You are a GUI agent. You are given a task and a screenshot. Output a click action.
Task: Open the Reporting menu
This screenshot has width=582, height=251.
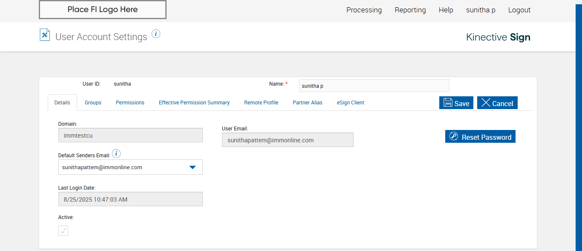410,10
